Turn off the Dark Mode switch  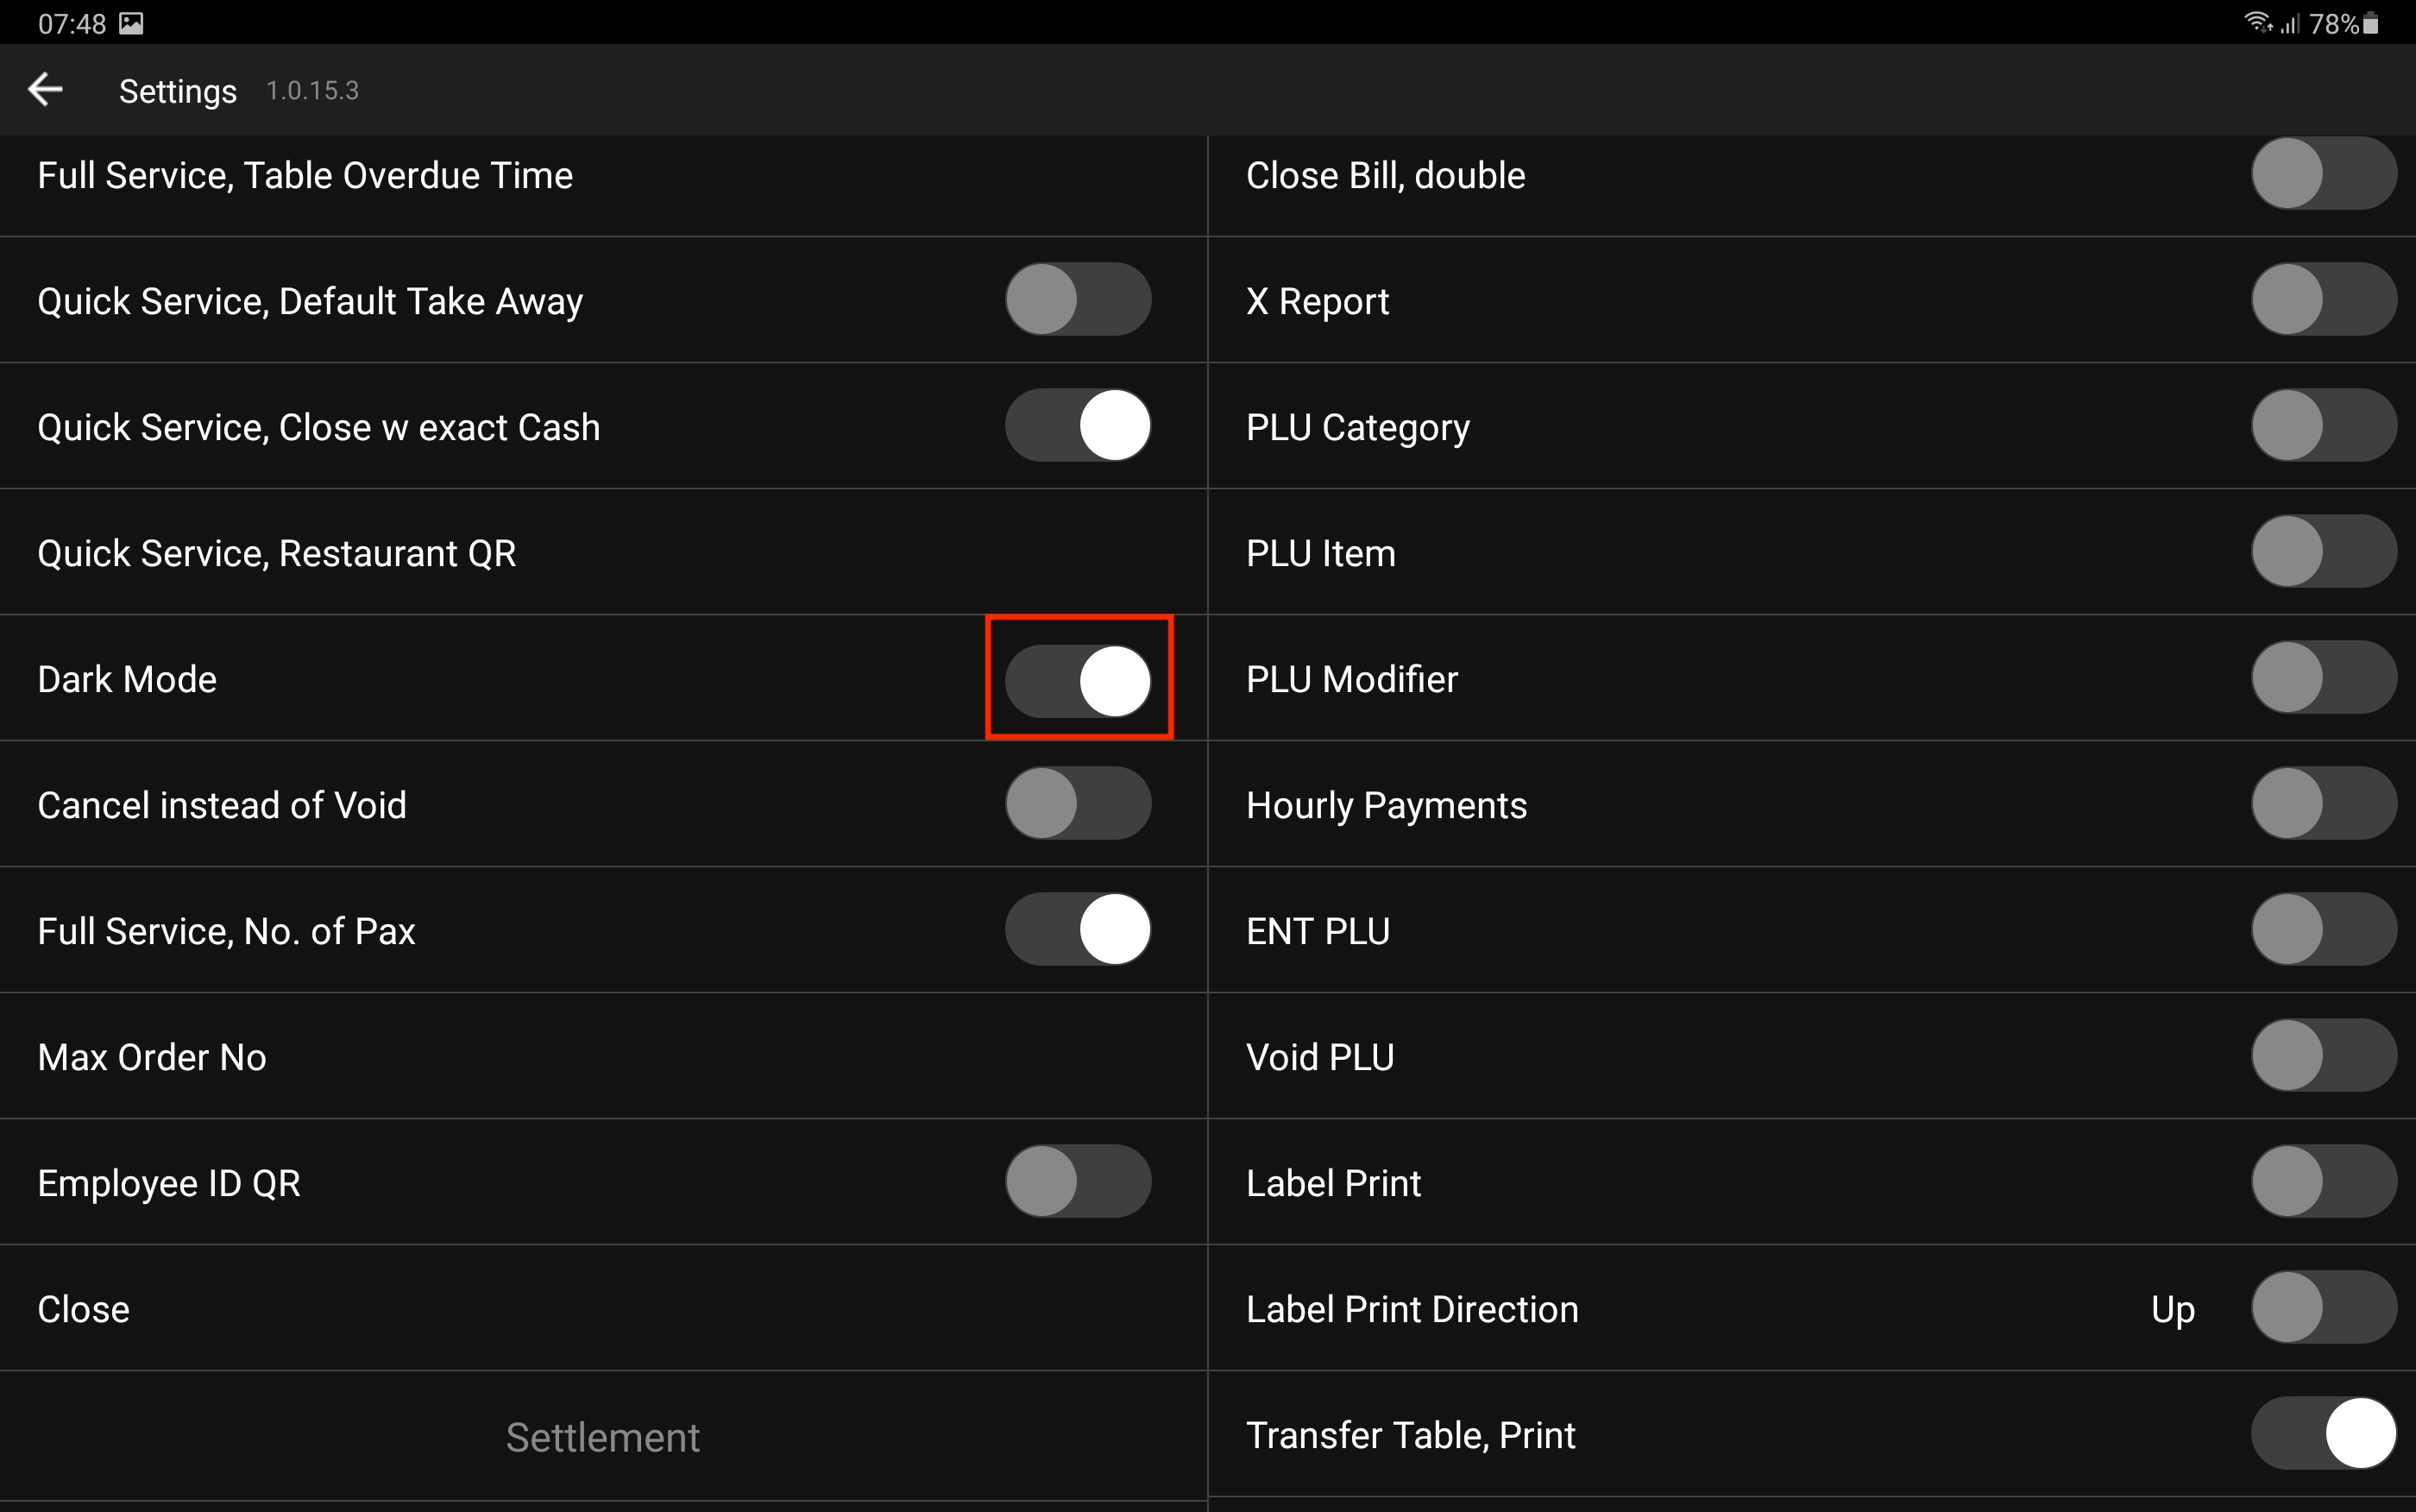(1078, 680)
